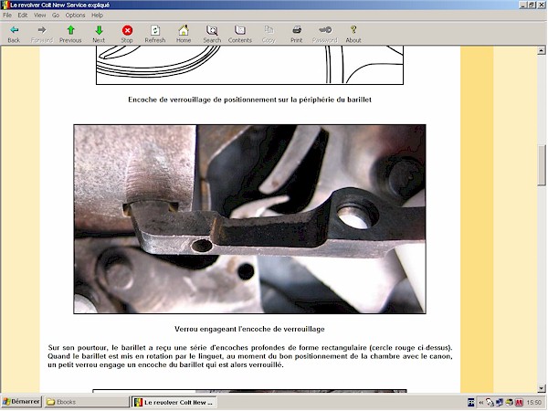The width and height of the screenshot is (548, 411).
Task: Click the vertical scrollbar down arrow
Action: (542, 389)
